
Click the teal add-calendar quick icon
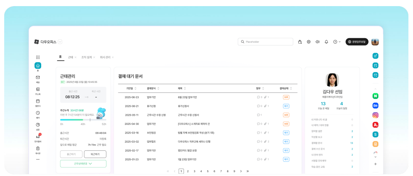(375, 65)
